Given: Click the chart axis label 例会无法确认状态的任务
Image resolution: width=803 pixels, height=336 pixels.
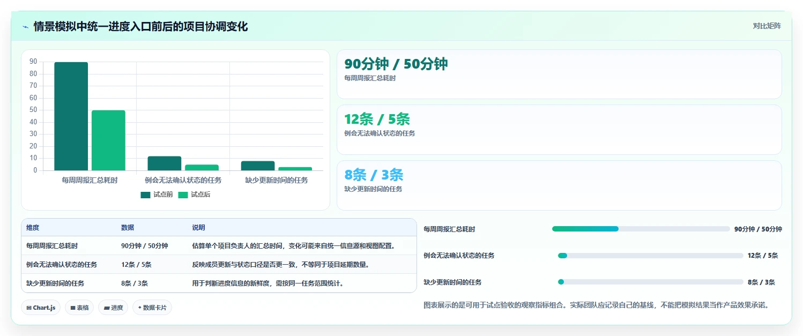Looking at the screenshot, I should [x=183, y=181].
